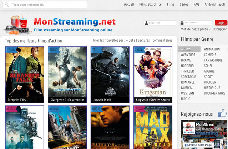Click DVDRip badge on Seraphim Falls
This screenshot has height=149, width=228.
pyautogui.click(x=11, y=50)
